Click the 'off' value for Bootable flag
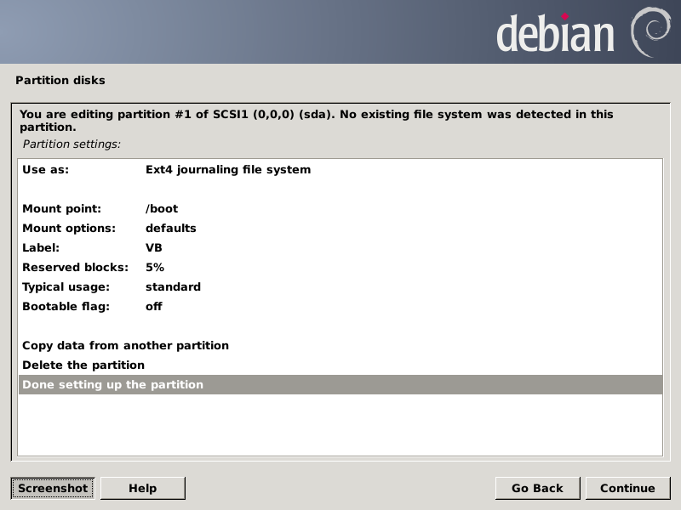This screenshot has height=510, width=681. point(154,306)
